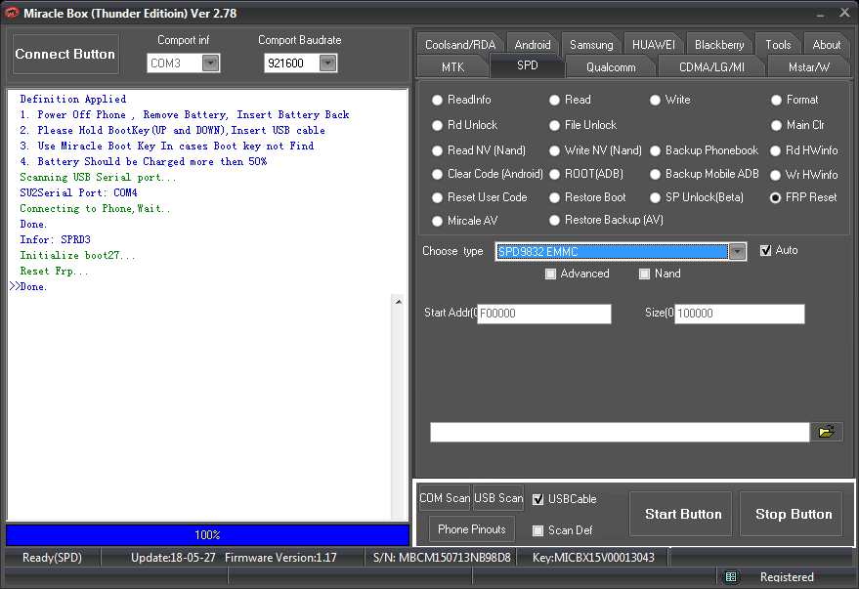859x589 pixels.
Task: Expand the Comport inf COM3 dropdown
Action: tap(211, 63)
